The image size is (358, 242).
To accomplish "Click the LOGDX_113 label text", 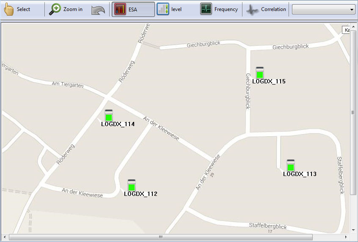I will click(x=300, y=174).
